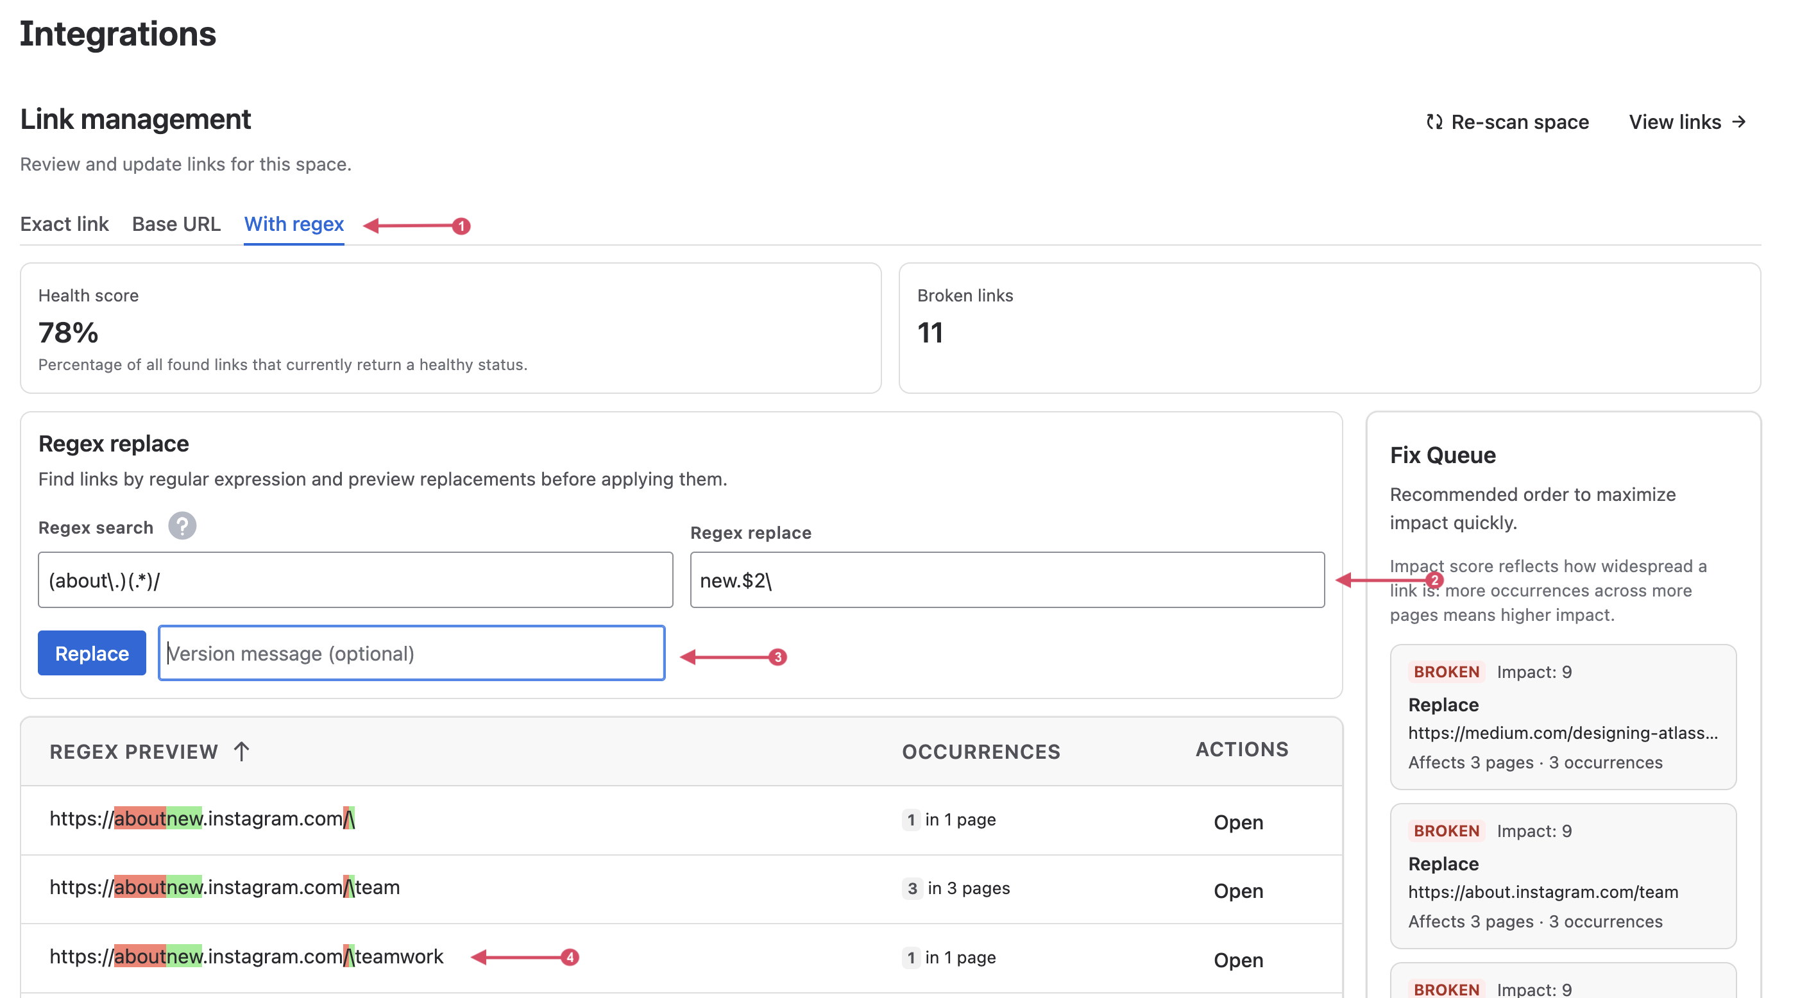Viewport: 1800px width, 998px height.
Task: Switch to the Exact link tab
Action: tap(64, 224)
